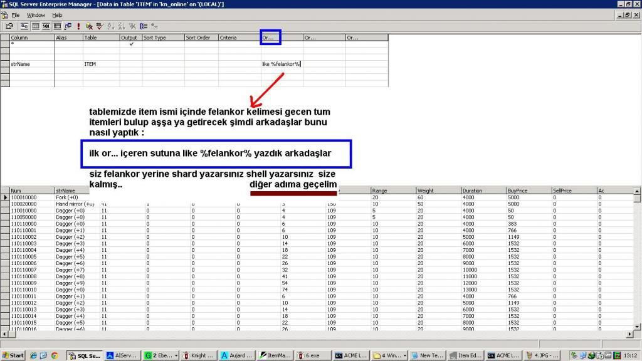Click the Group By toolbar icon

[x=143, y=26]
